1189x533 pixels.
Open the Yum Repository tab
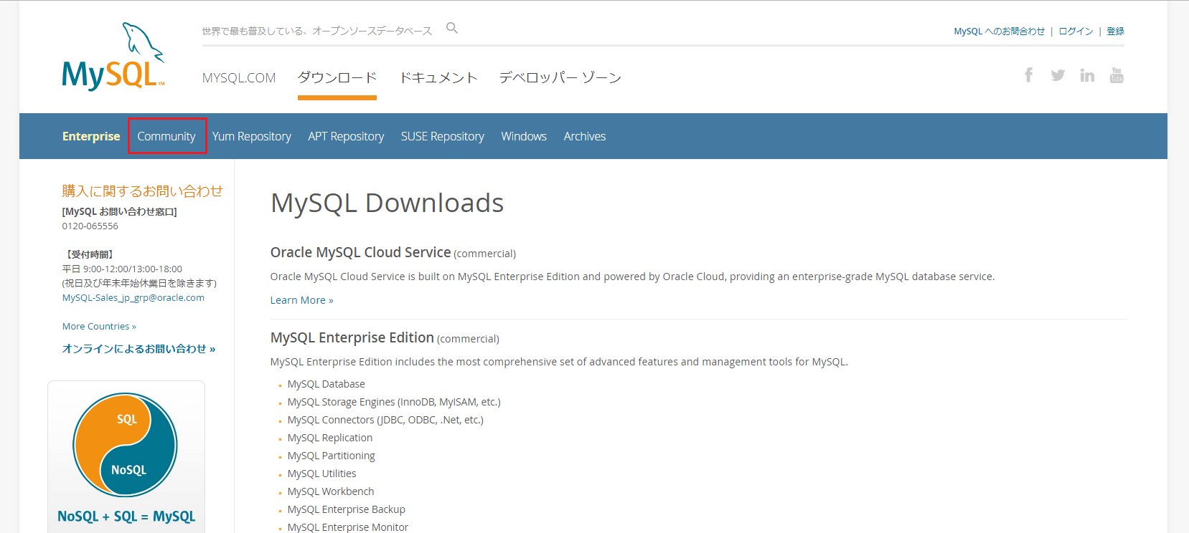pos(252,136)
